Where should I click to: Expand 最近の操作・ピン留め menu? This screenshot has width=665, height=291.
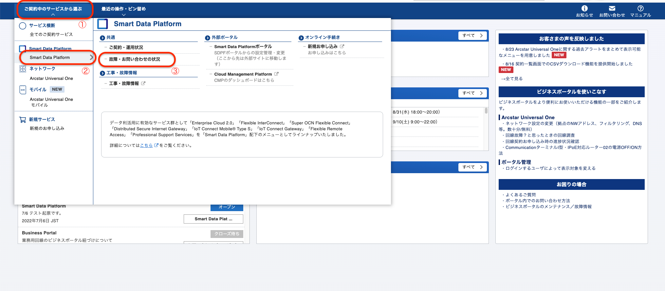point(123,9)
